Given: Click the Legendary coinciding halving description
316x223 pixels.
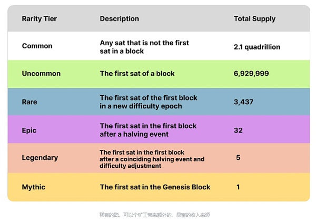Looking at the screenshot, I should pyautogui.click(x=152, y=159).
